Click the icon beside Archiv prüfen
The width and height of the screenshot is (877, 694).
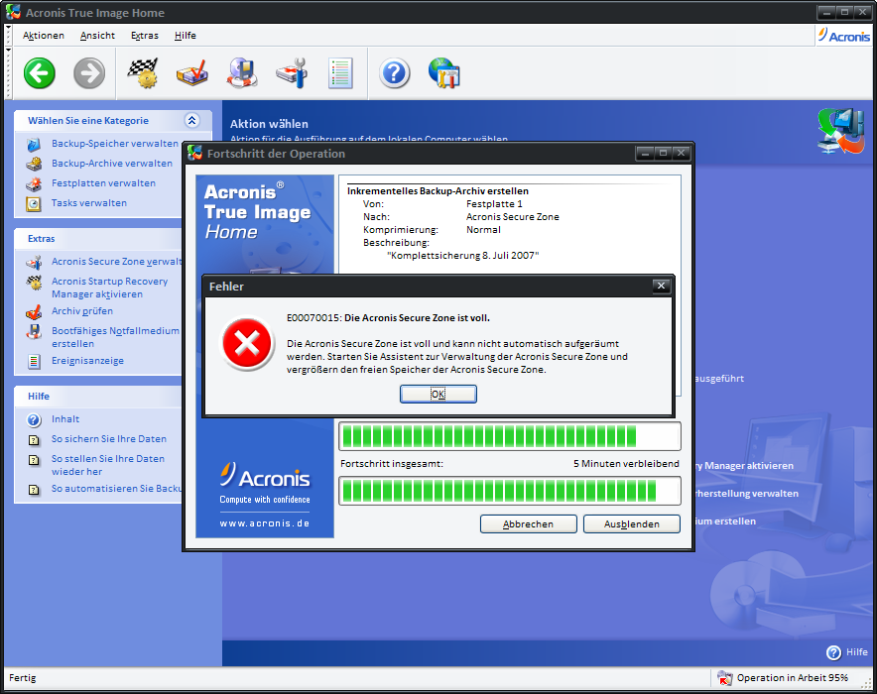tap(34, 311)
